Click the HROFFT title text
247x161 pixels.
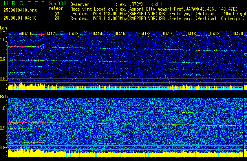[x=24, y=3]
